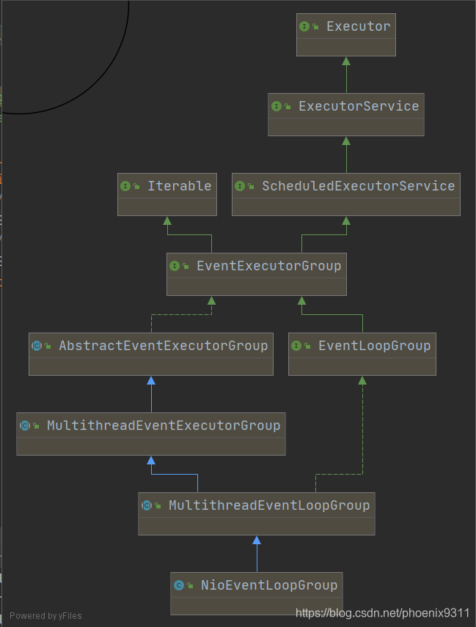The image size is (476, 627).
Task: Click the abstract class icon beside AbstractEventExecutorGroup
Action: [37, 346]
